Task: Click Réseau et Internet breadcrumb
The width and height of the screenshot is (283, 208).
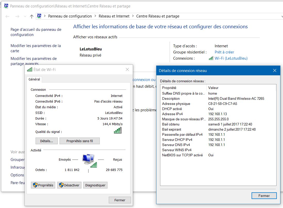Action: coord(114,16)
